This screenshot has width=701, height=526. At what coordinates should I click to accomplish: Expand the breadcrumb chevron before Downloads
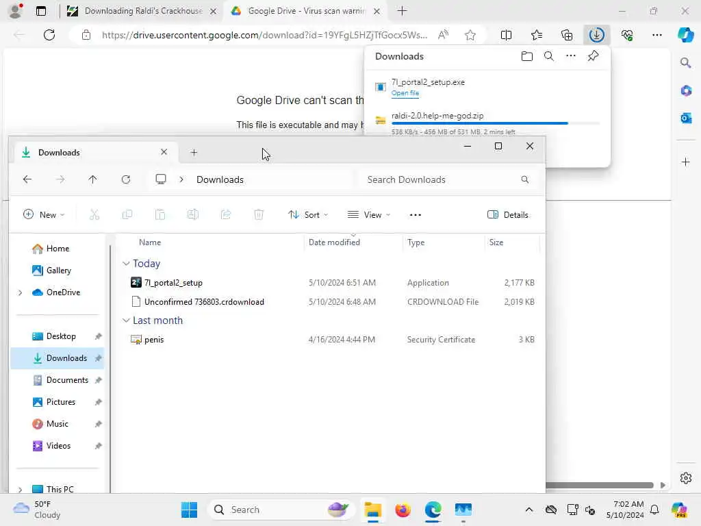point(181,179)
